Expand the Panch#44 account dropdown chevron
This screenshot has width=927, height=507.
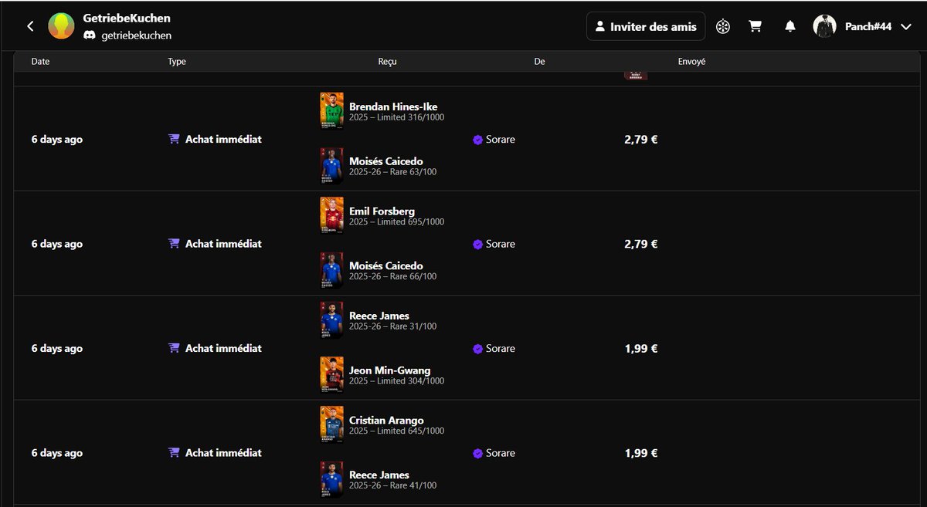click(906, 26)
